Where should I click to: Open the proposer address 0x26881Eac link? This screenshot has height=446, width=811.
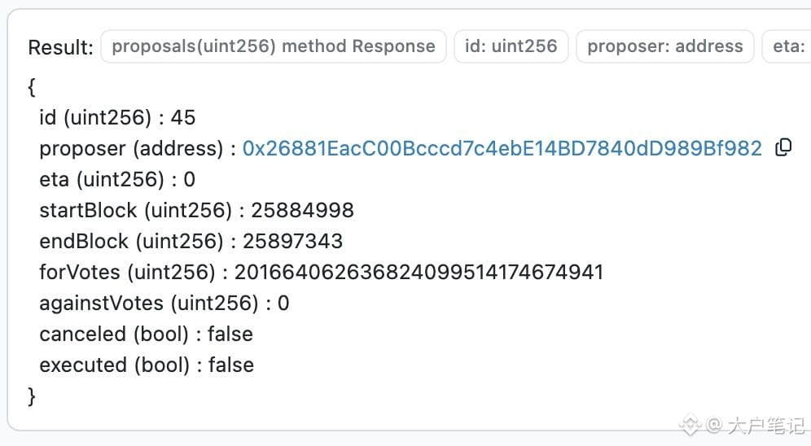(x=502, y=148)
